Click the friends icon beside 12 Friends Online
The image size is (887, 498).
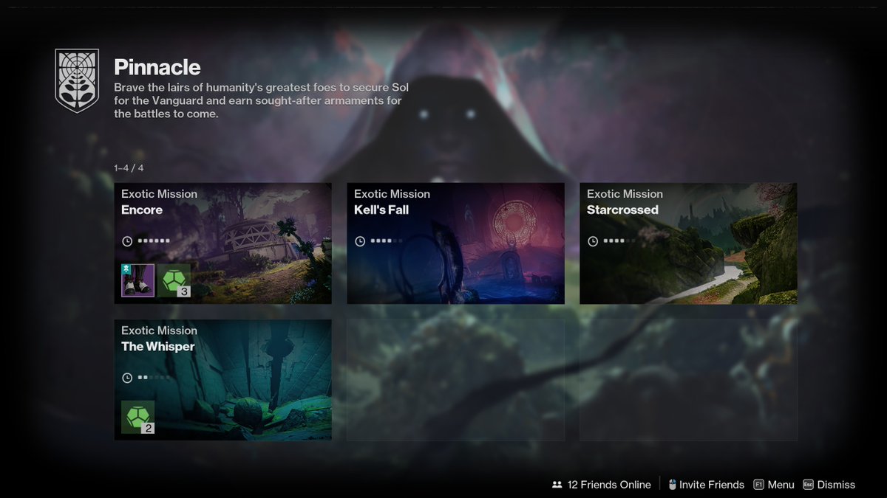tap(557, 485)
